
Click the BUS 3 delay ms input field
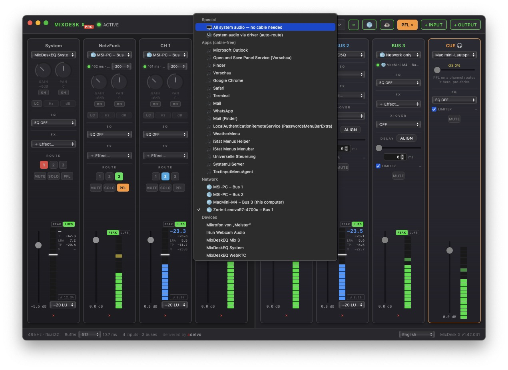click(x=395, y=157)
